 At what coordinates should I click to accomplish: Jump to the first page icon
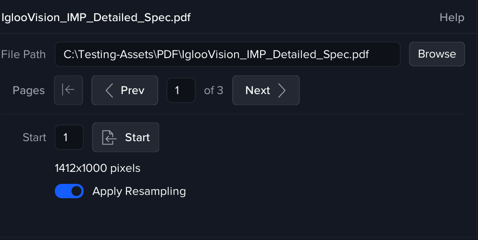point(69,90)
